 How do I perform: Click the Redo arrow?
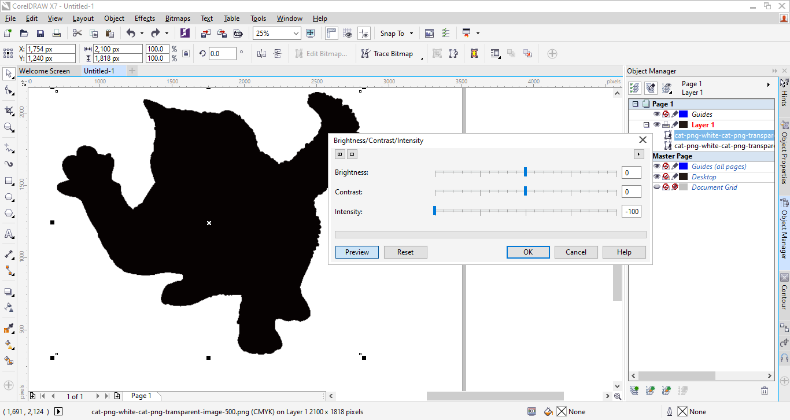pos(155,33)
